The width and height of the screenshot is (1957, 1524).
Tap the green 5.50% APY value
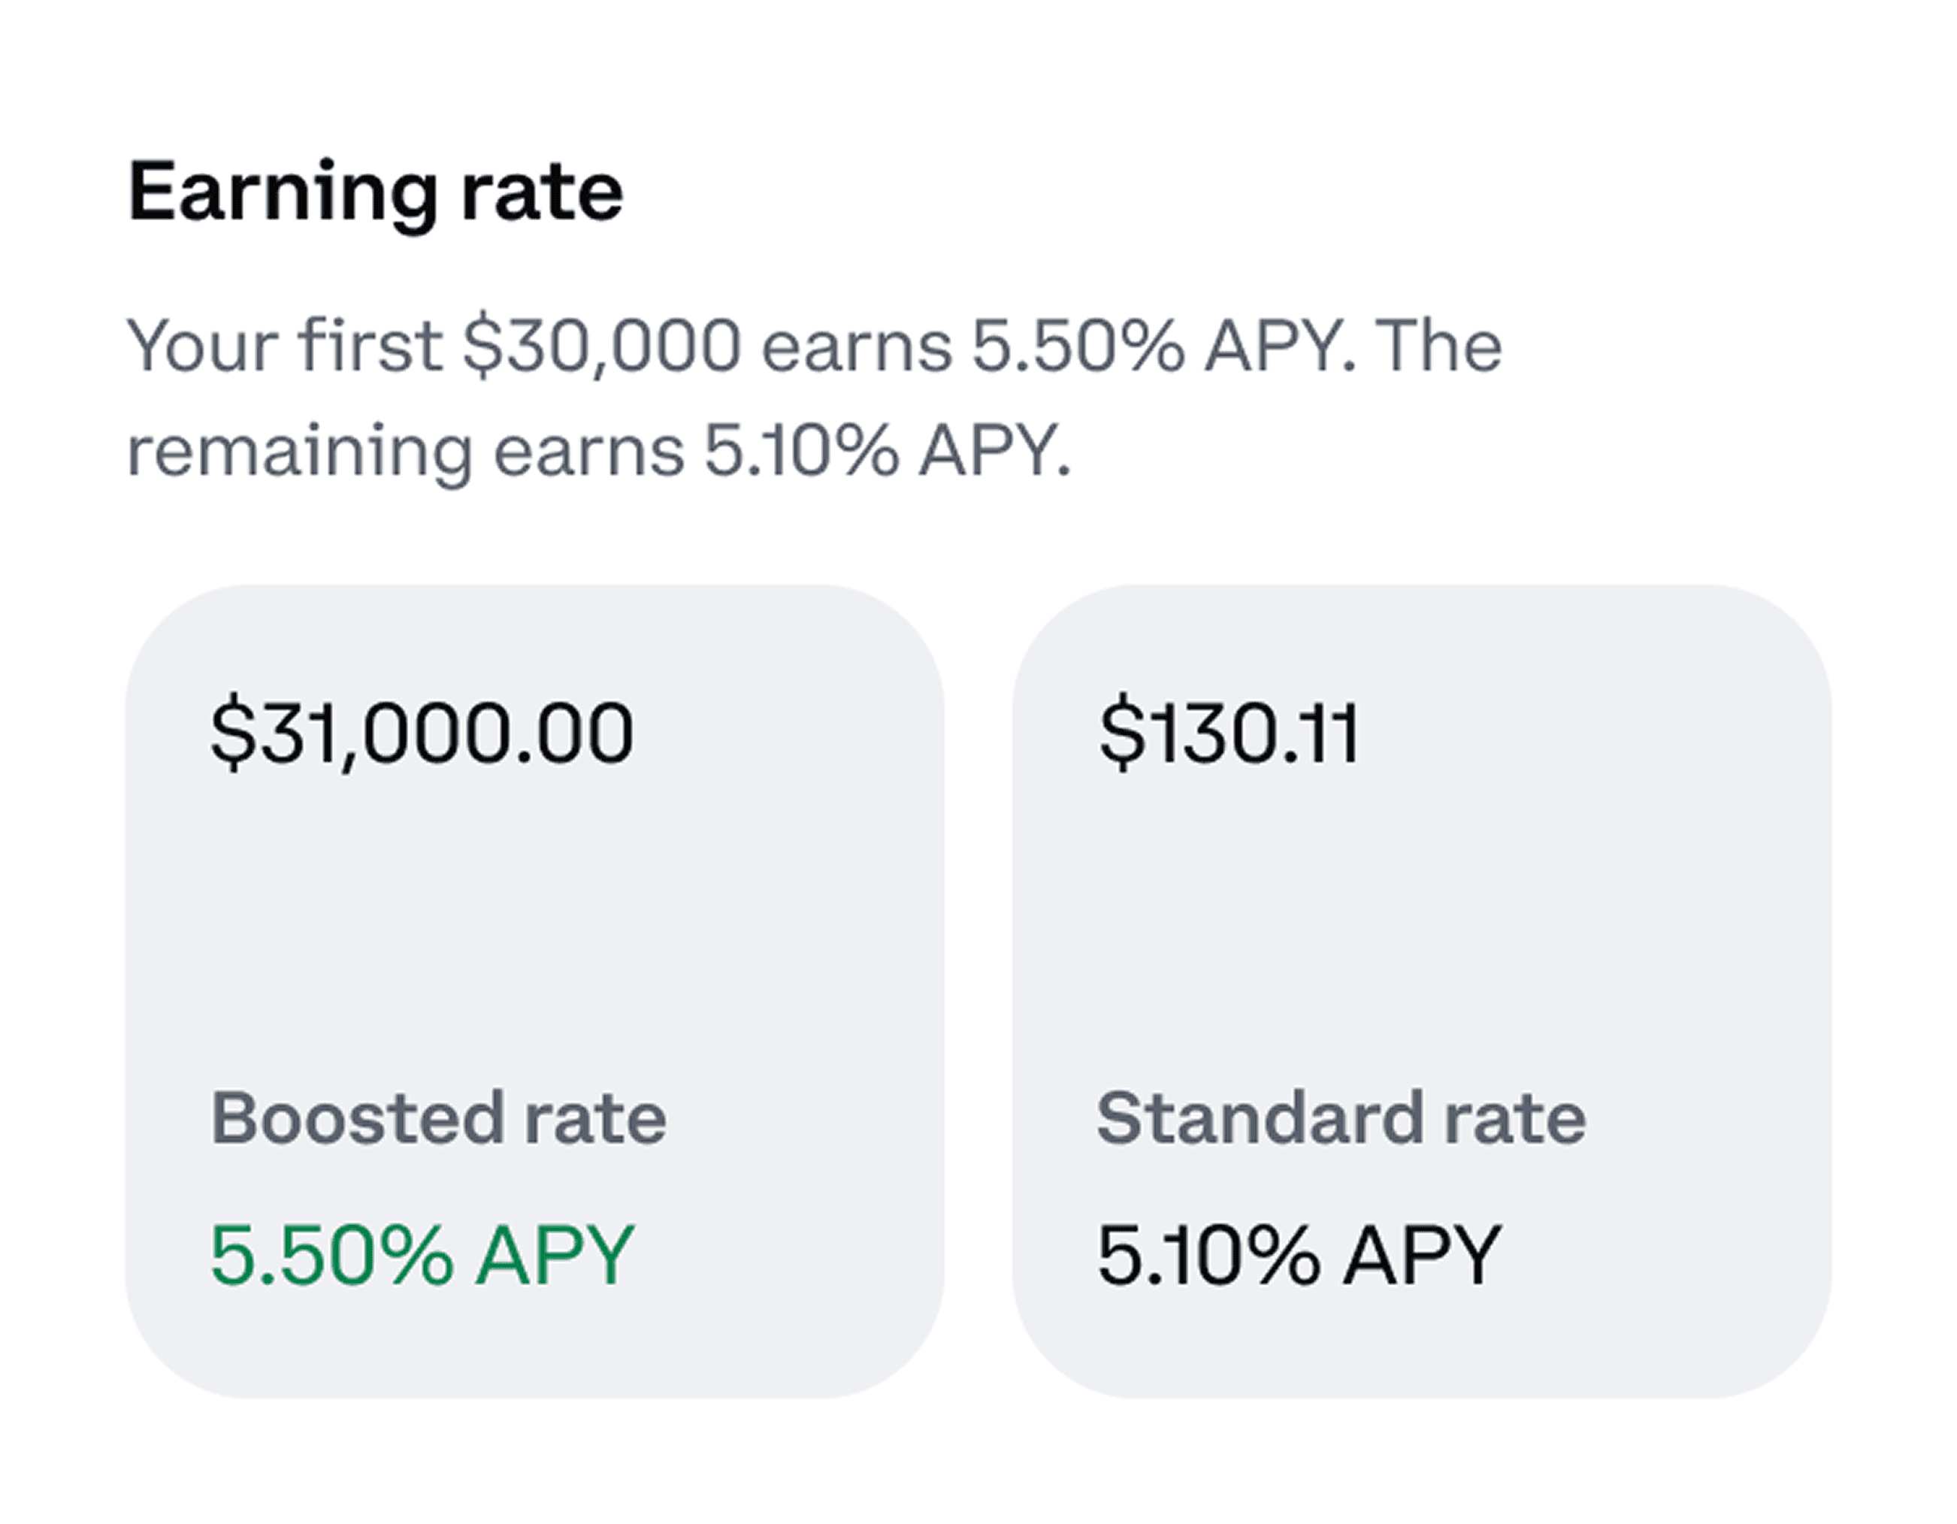click(422, 1255)
